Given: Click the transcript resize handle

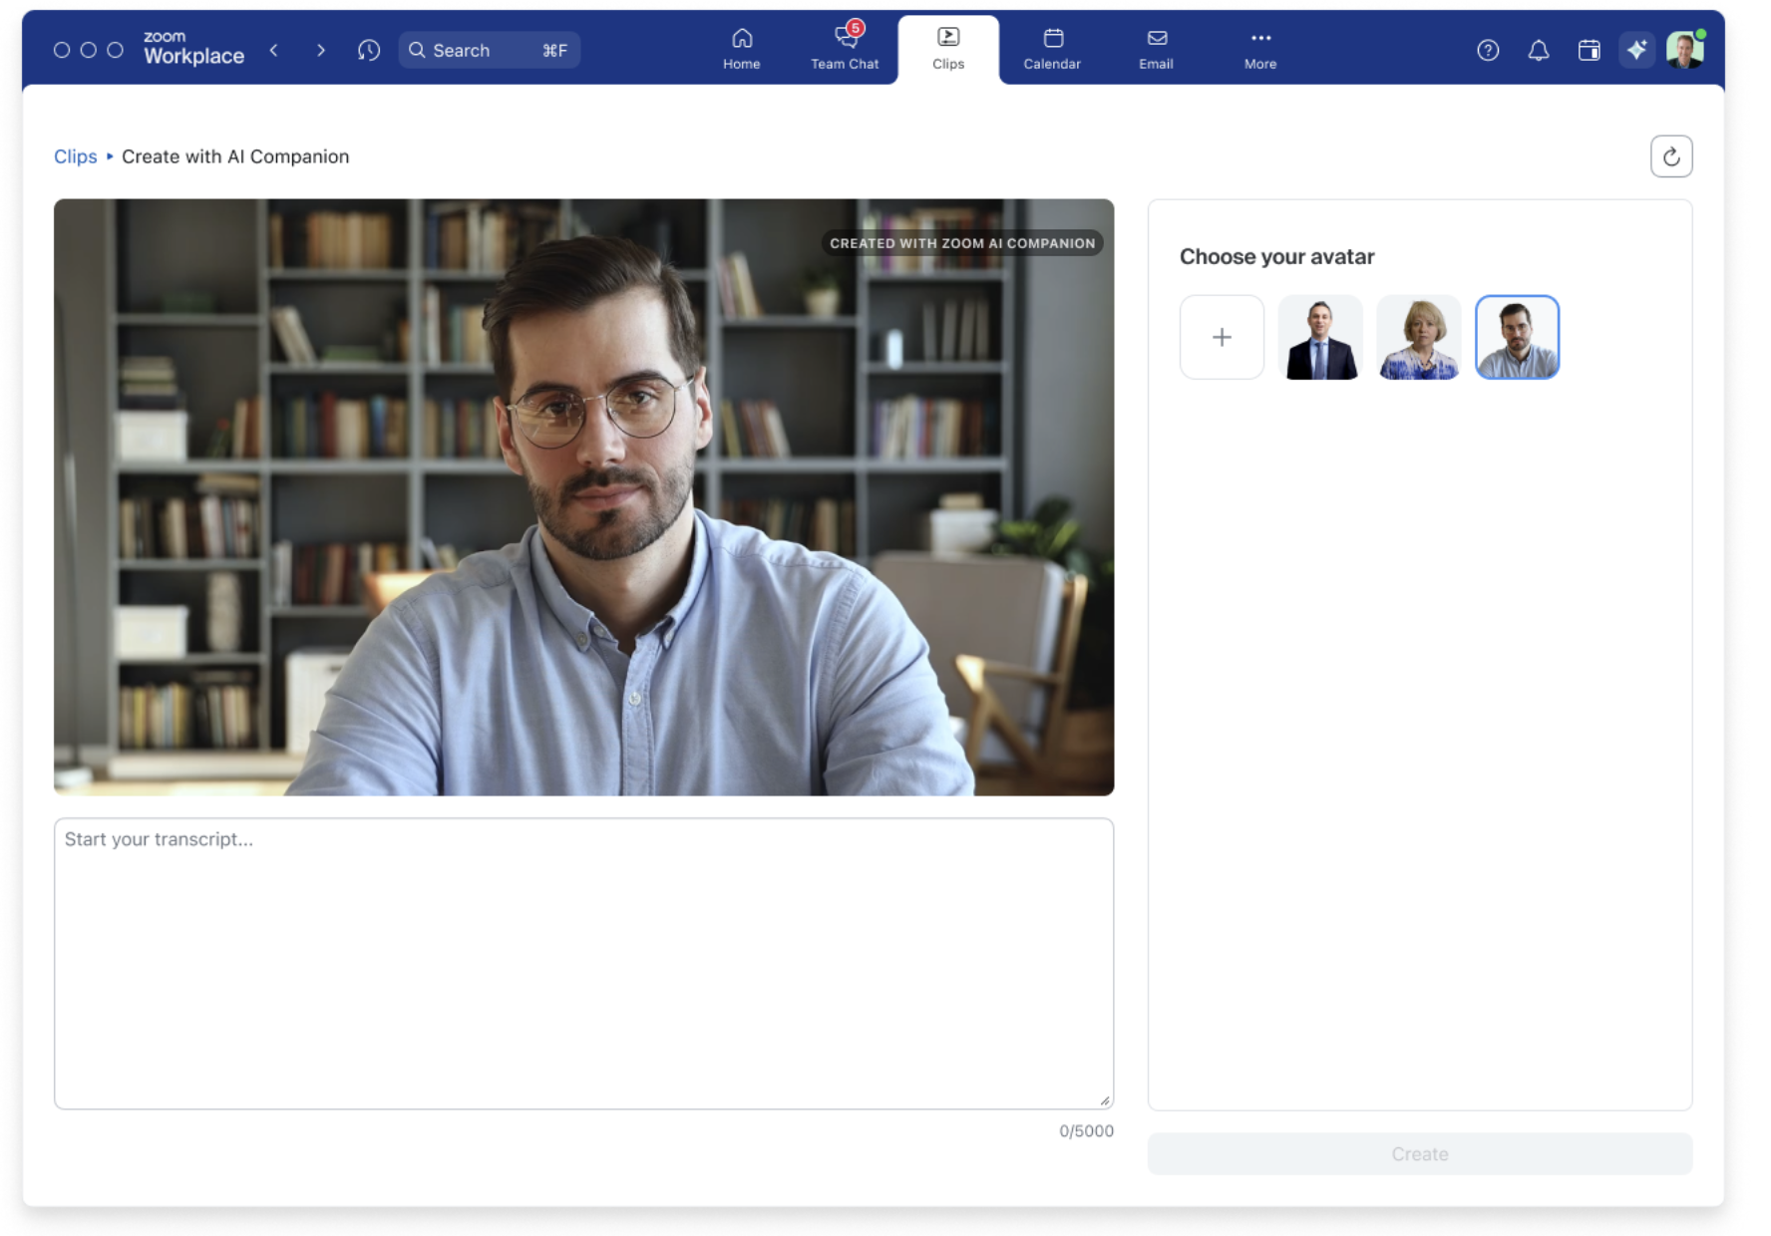Looking at the screenshot, I should coord(1105,1100).
